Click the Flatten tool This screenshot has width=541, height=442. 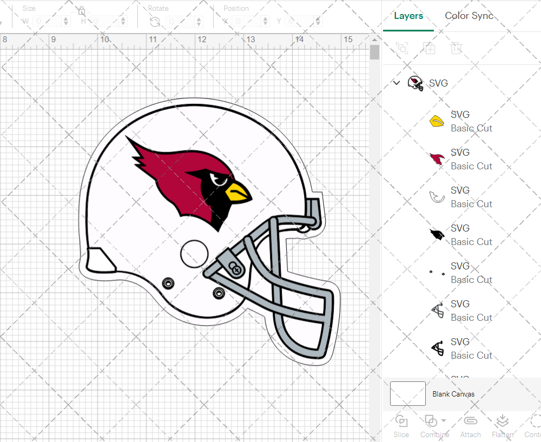coord(502,425)
